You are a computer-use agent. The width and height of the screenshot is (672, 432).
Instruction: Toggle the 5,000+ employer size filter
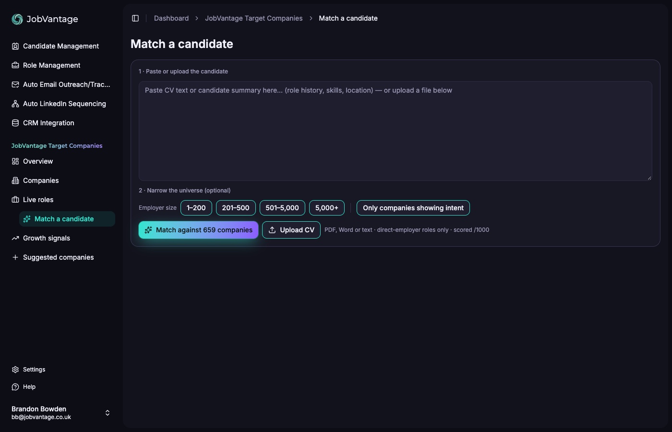point(327,208)
